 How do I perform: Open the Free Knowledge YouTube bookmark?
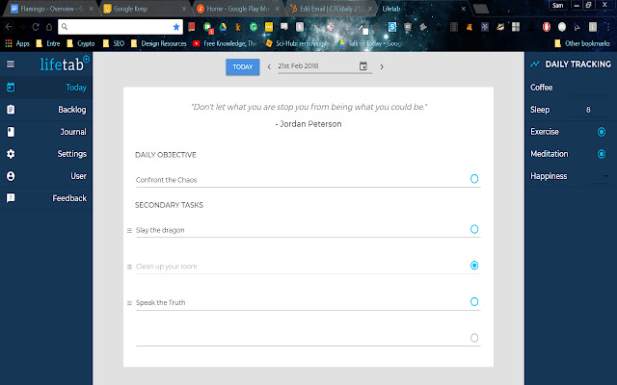tap(225, 43)
